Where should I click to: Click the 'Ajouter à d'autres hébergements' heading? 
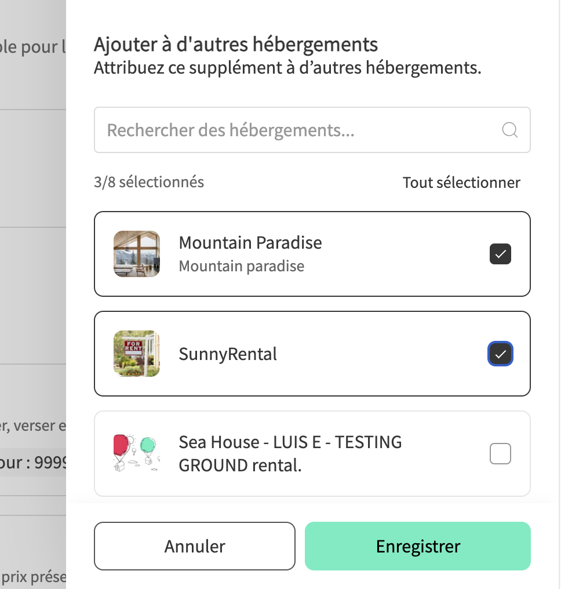236,44
